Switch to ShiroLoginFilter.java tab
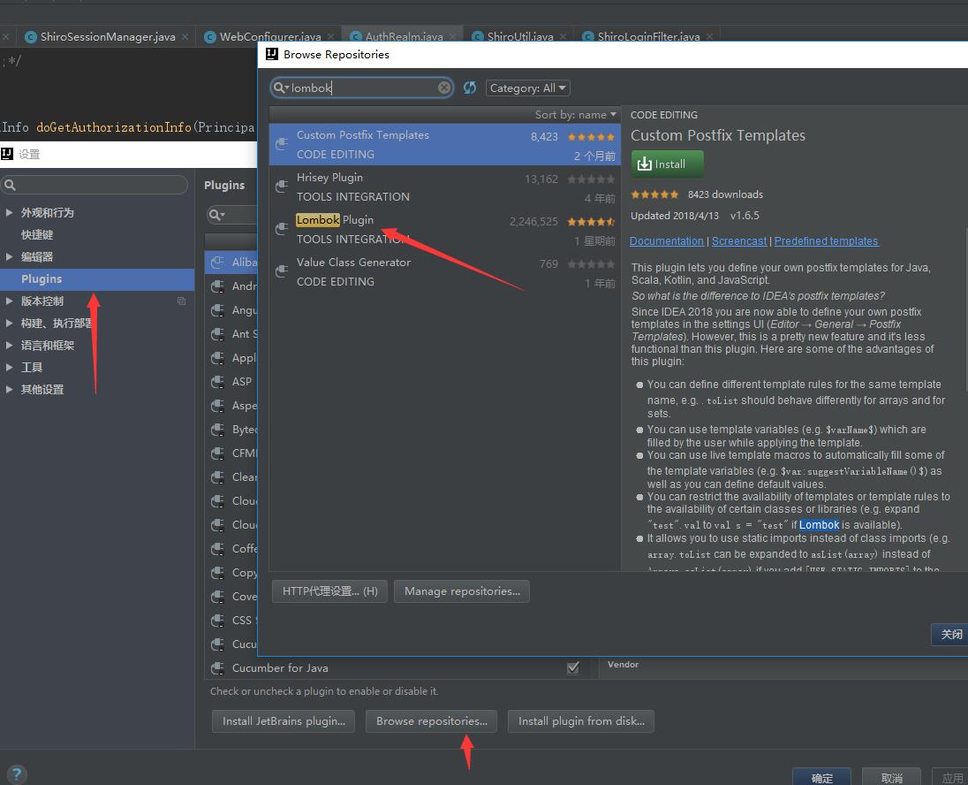 (648, 36)
